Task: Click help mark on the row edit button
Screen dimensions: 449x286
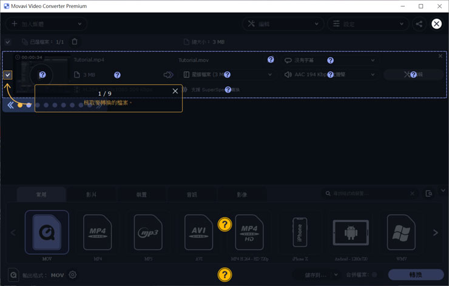Action: point(413,75)
